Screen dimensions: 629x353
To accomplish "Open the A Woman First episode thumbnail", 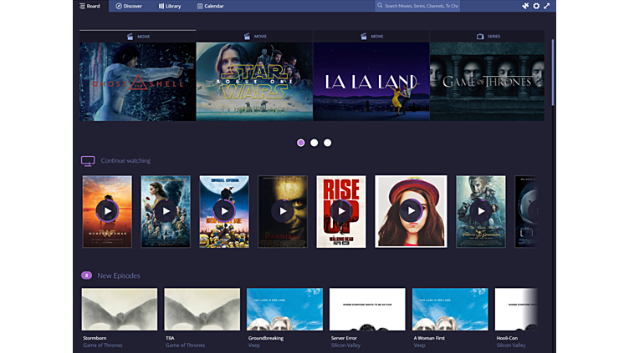I will (450, 309).
